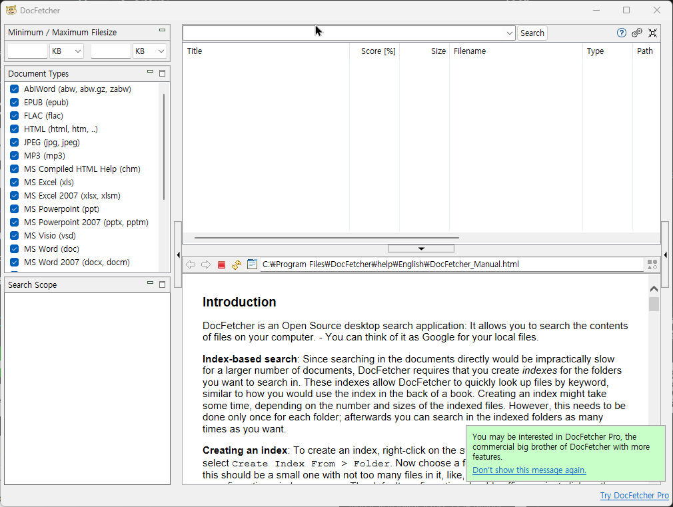Click the open in external browser icon
This screenshot has height=507, width=673.
click(x=253, y=264)
